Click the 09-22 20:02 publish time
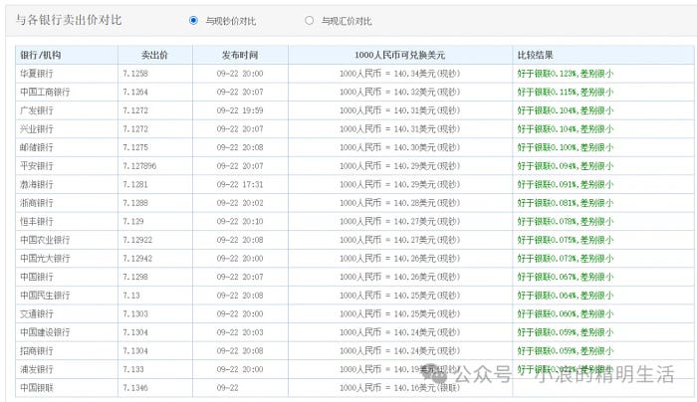Screen dimensions: 697x402 [x=240, y=203]
